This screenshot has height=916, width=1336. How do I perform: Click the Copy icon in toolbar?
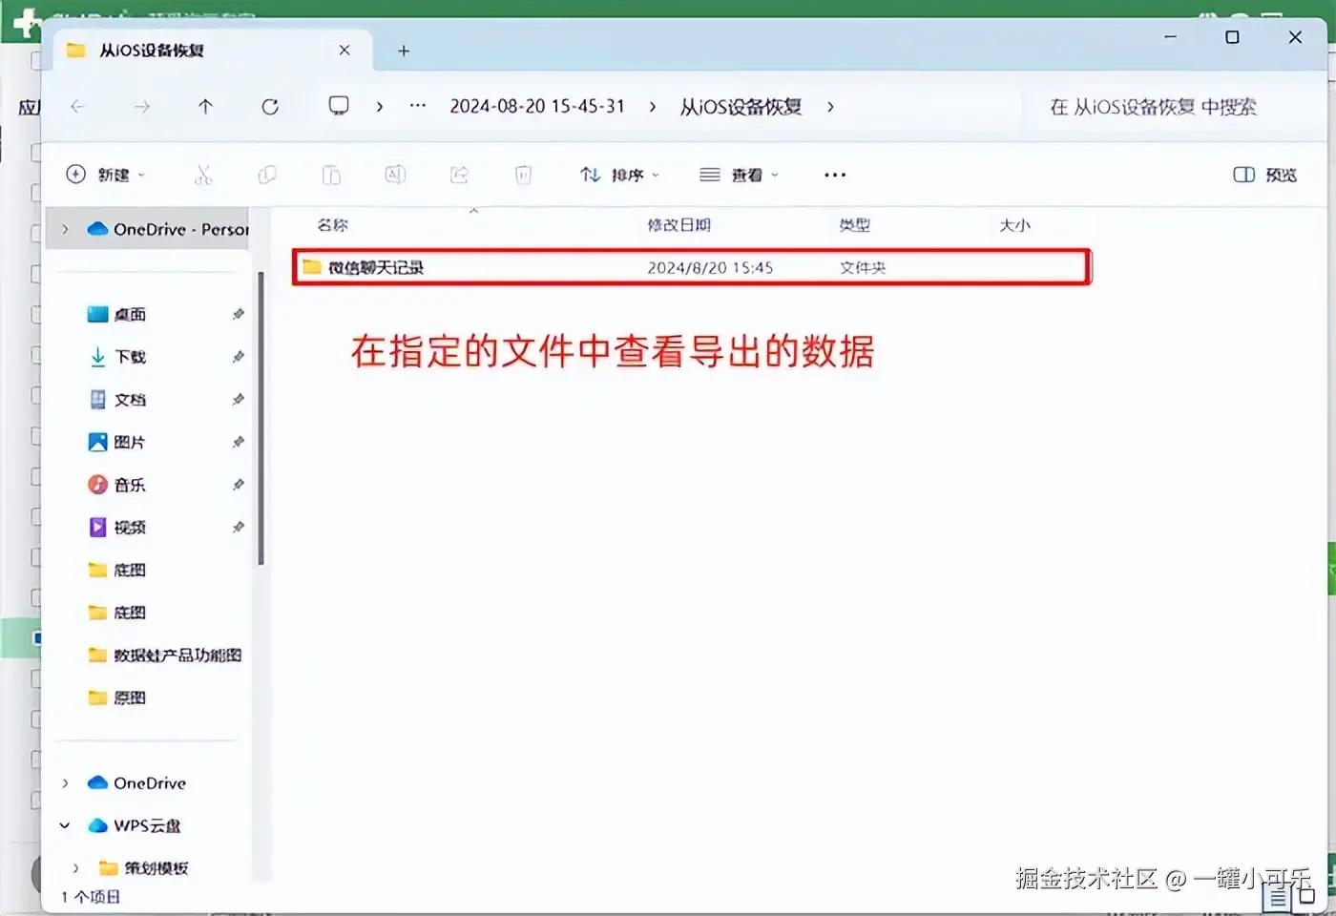click(x=267, y=175)
